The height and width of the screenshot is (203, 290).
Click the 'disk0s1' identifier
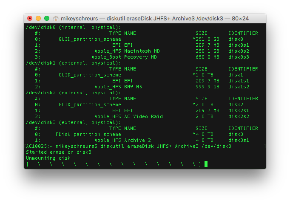239,45
